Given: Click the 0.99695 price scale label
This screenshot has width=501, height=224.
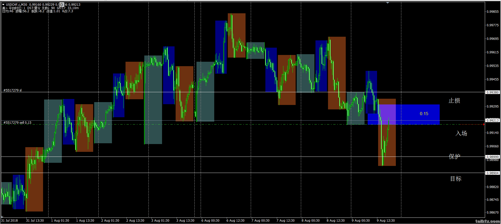Looking at the screenshot, I should [x=493, y=39].
